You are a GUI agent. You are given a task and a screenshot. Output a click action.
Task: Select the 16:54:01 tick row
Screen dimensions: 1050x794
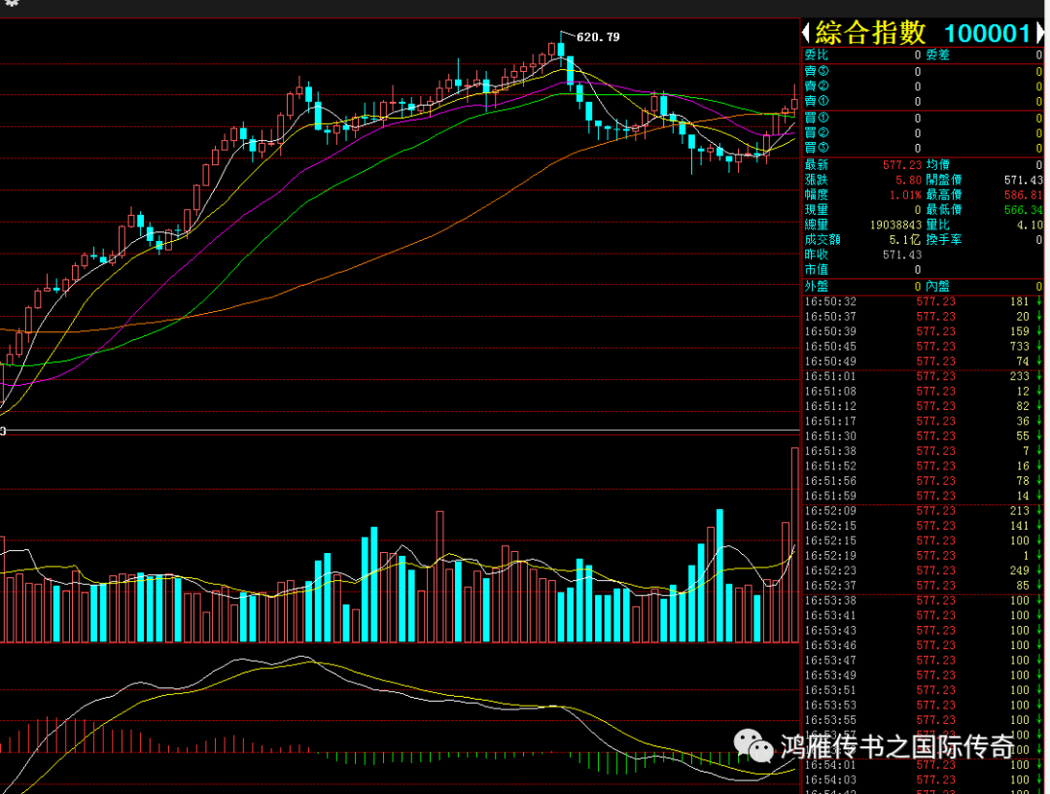(923, 765)
